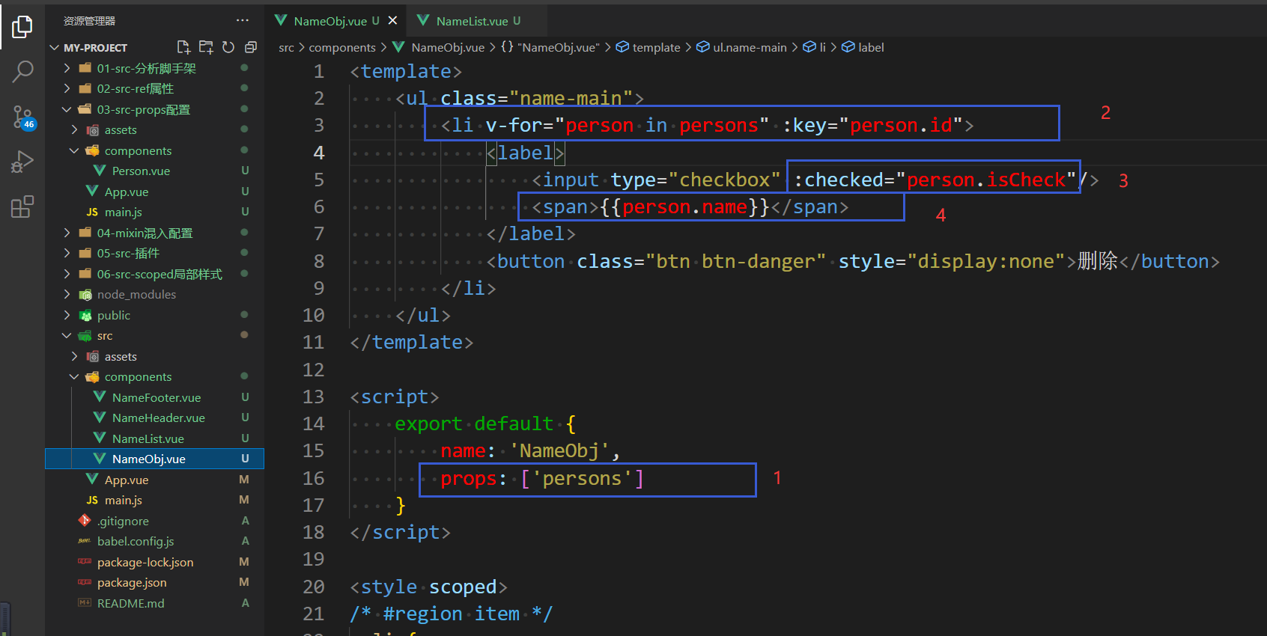Select NameObj.vue in the file tree
The width and height of the screenshot is (1267, 636).
[155, 459]
